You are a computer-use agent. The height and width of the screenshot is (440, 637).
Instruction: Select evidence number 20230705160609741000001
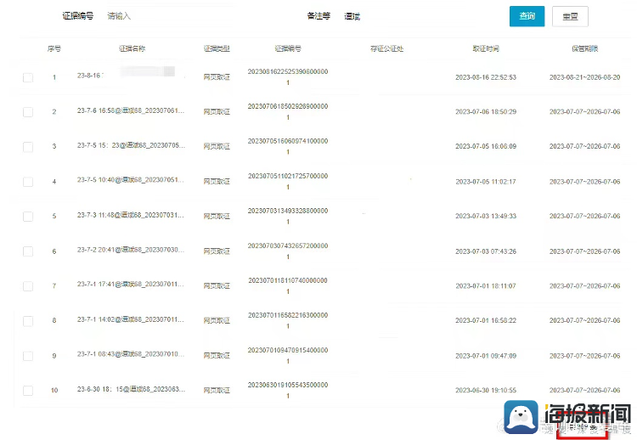[288, 146]
